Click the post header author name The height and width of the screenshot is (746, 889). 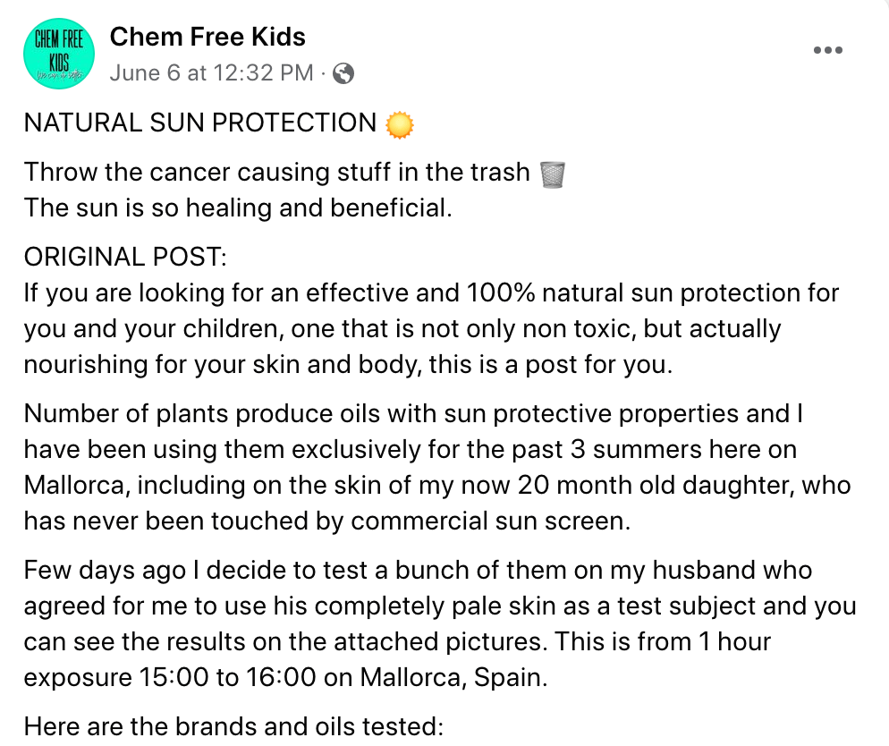(x=207, y=37)
